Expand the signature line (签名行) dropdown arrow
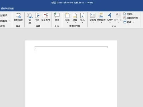 coord(136,14)
